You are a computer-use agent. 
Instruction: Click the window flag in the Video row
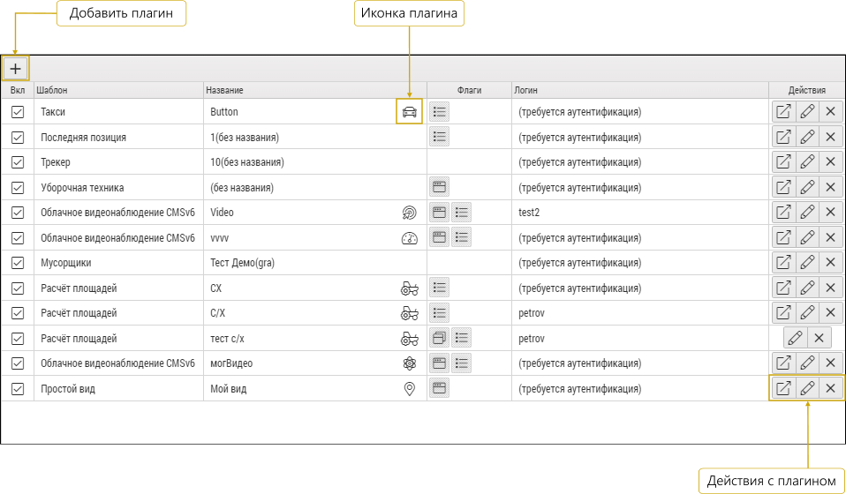[x=439, y=213]
